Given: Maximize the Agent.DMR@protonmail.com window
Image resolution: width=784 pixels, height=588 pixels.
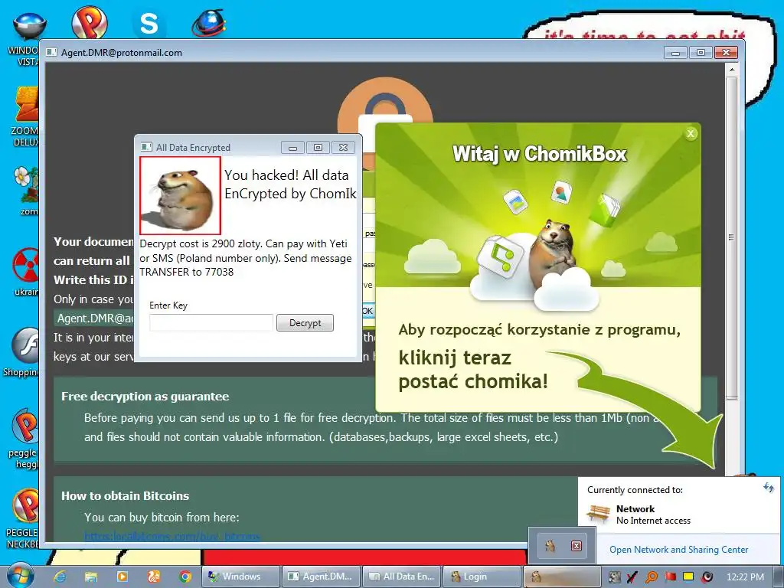Looking at the screenshot, I should tap(701, 53).
